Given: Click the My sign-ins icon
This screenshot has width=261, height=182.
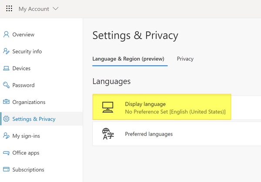Looking at the screenshot, I should tap(6, 136).
